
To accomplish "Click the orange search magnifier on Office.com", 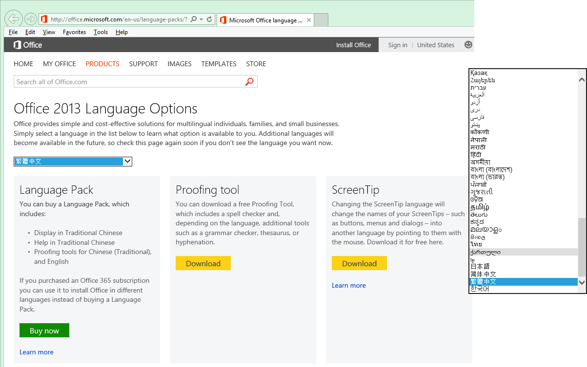I will click(x=249, y=82).
